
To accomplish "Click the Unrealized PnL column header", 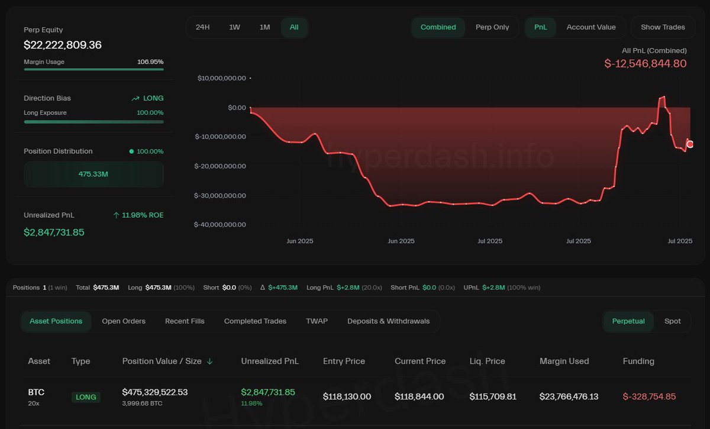I will (270, 361).
